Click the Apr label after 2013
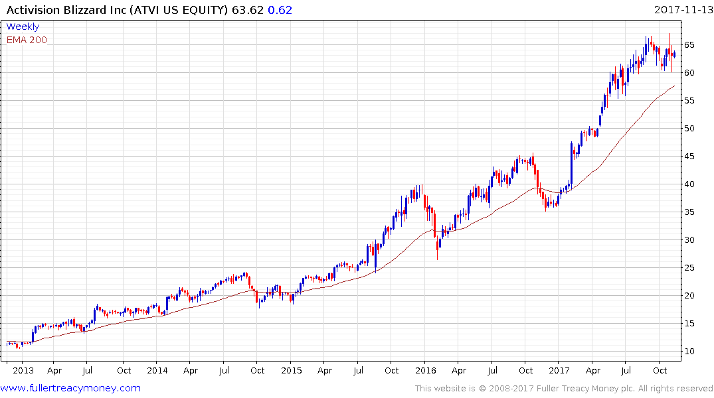The height and width of the screenshot is (398, 714). 54,371
